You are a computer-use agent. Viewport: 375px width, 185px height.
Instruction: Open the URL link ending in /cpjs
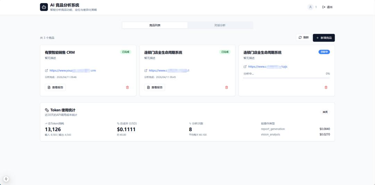point(267,67)
